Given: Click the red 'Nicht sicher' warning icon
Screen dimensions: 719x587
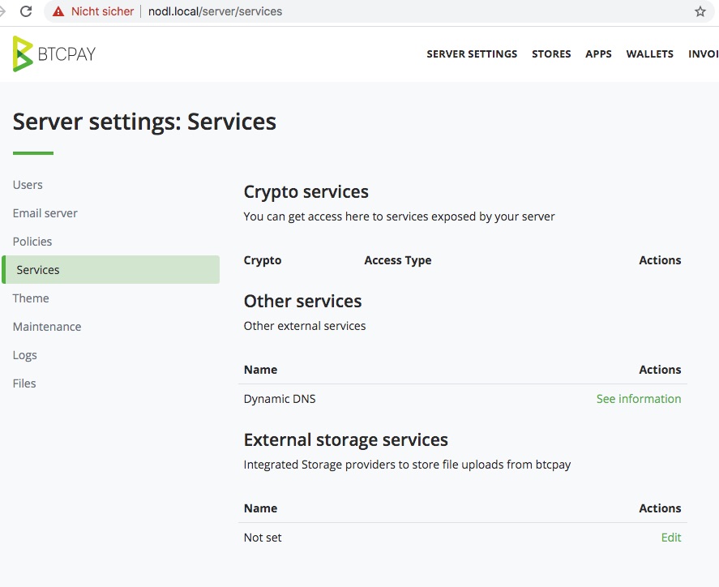Looking at the screenshot, I should 58,11.
